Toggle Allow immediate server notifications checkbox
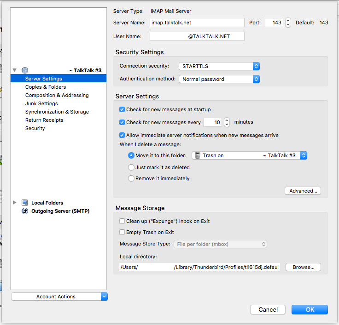The width and height of the screenshot is (339, 325). click(122, 135)
